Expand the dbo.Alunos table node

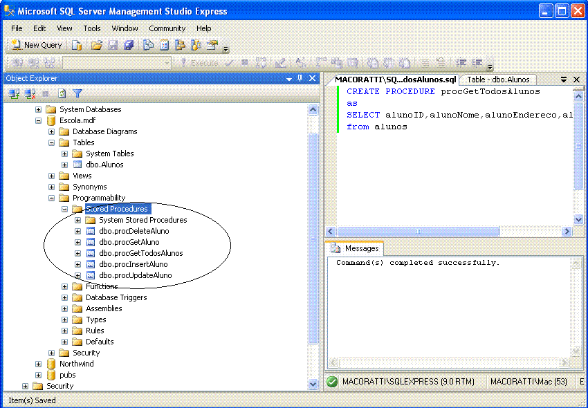[x=64, y=165]
